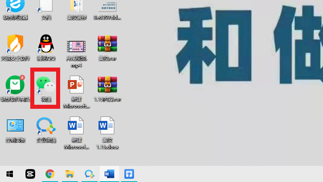Open File Explorer from the taskbar
The width and height of the screenshot is (323, 182).
tap(69, 174)
